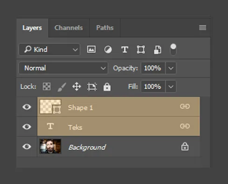Filter for type layers icon
Screen dimensions: 228x184
point(124,50)
